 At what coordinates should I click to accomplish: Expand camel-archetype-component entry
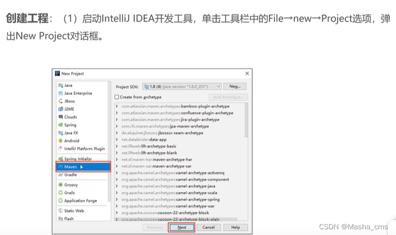tap(117, 179)
